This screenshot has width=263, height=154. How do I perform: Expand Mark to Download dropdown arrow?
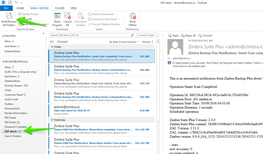tap(116, 14)
